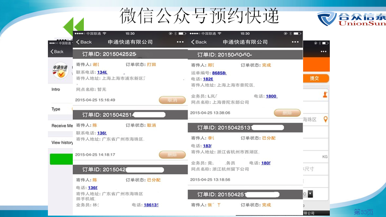Click the status text 打回
Viewport: 386px width, 217px height.
coord(152,65)
